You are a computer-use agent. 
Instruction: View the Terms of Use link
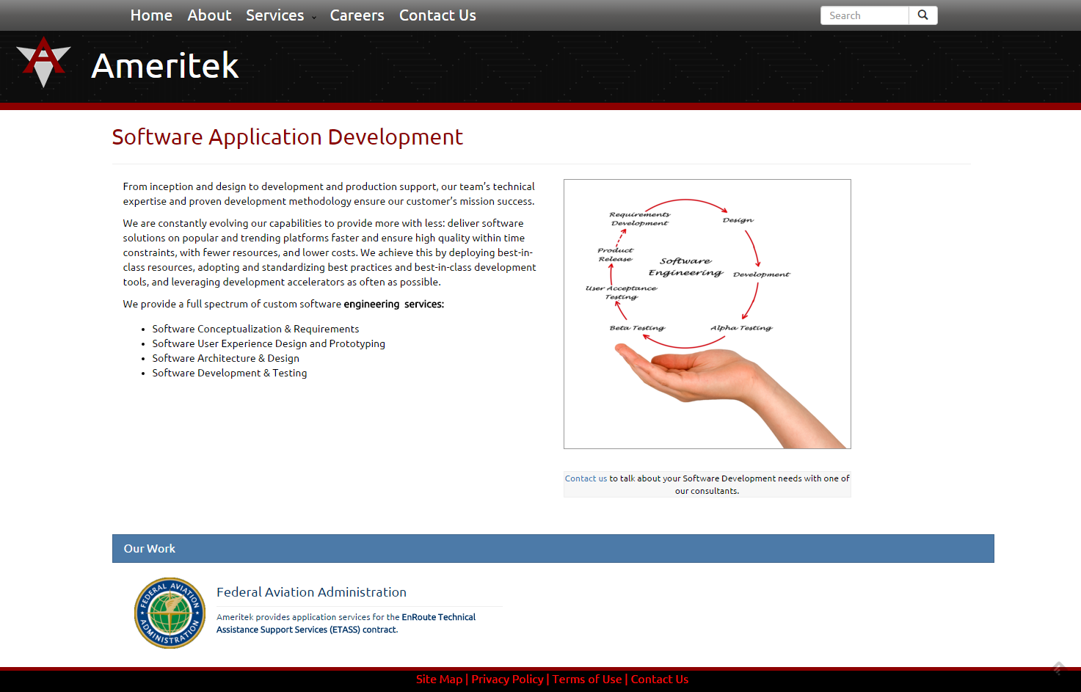click(x=587, y=680)
